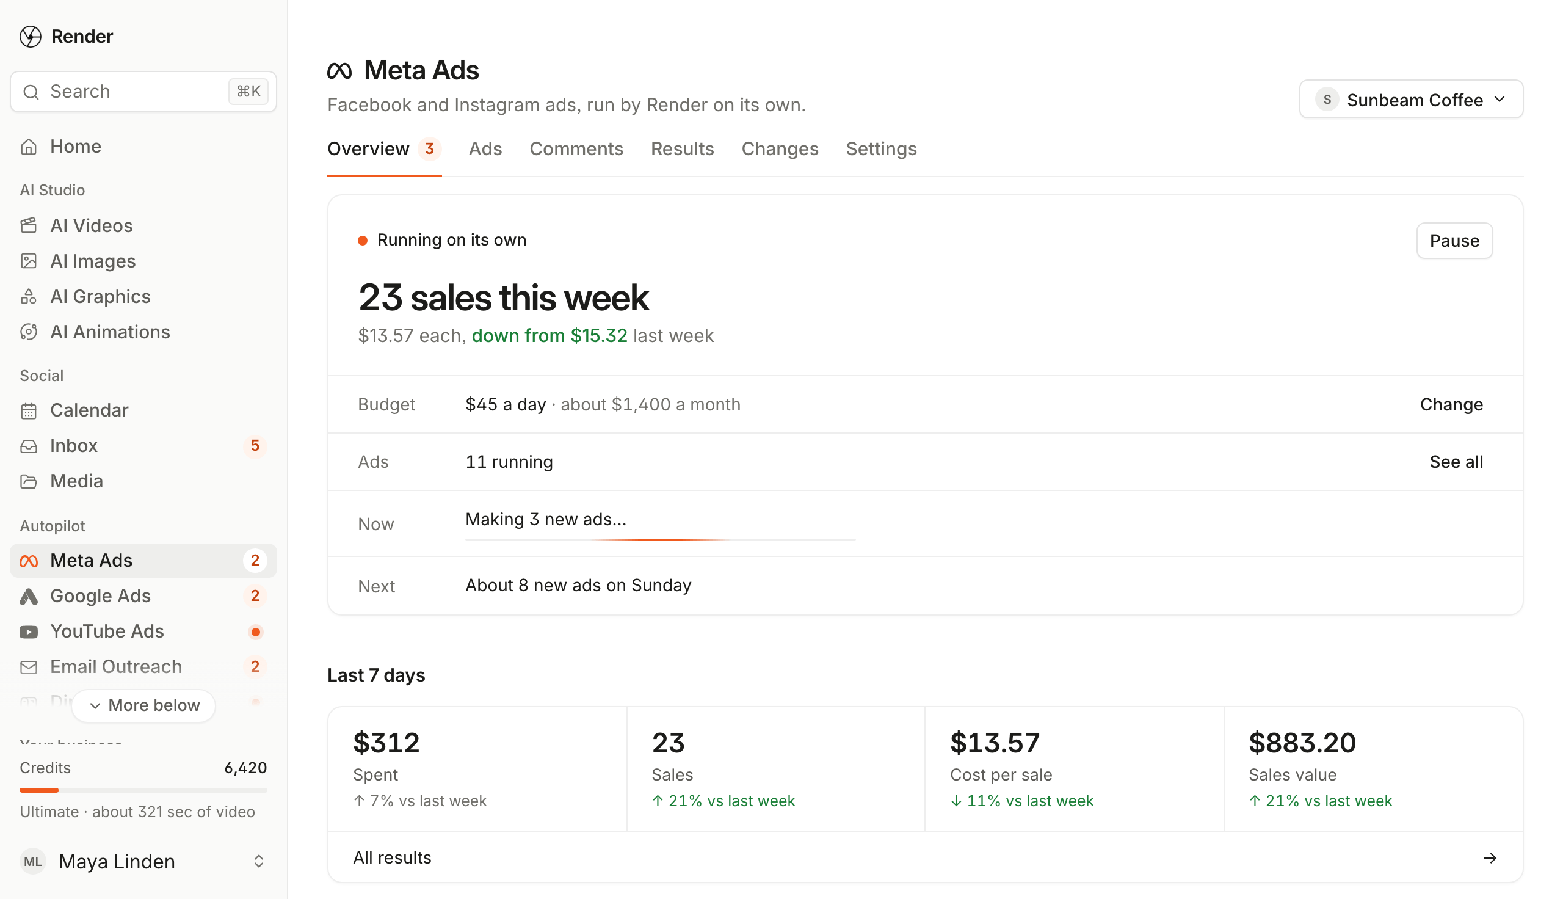Click the All results arrow icon
1563x899 pixels.
pos(1490,857)
